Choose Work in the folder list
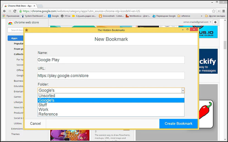 [x=111, y=109]
